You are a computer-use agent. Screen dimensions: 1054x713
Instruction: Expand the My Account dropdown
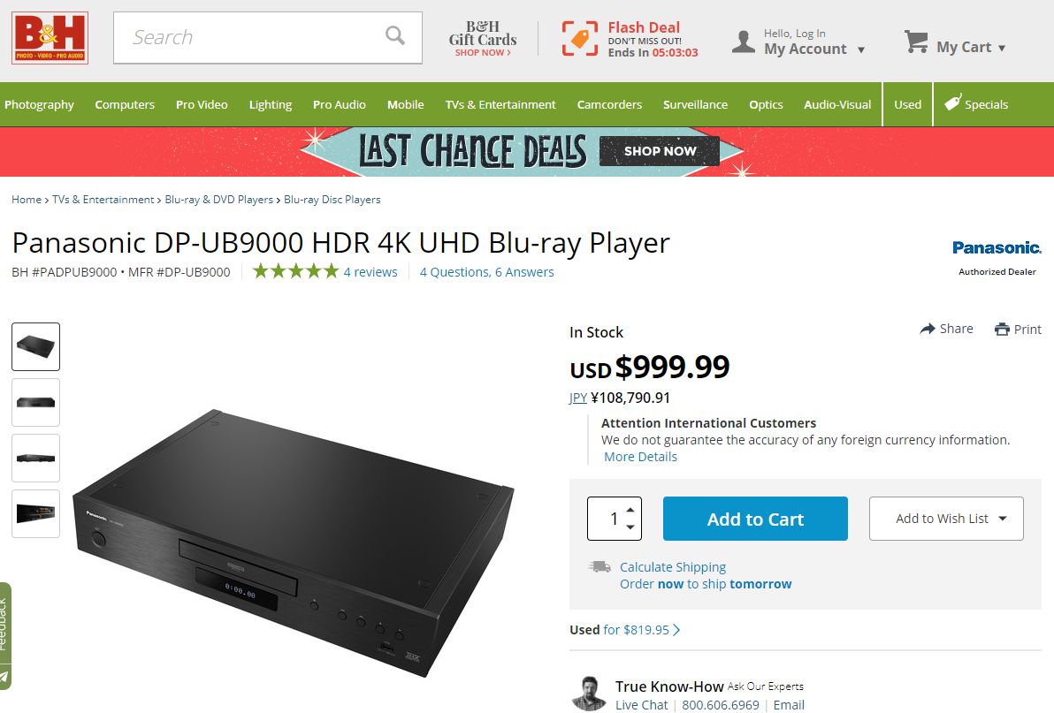click(861, 49)
